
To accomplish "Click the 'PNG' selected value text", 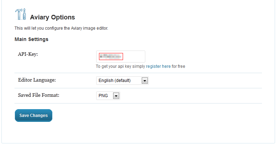I will (x=103, y=96).
